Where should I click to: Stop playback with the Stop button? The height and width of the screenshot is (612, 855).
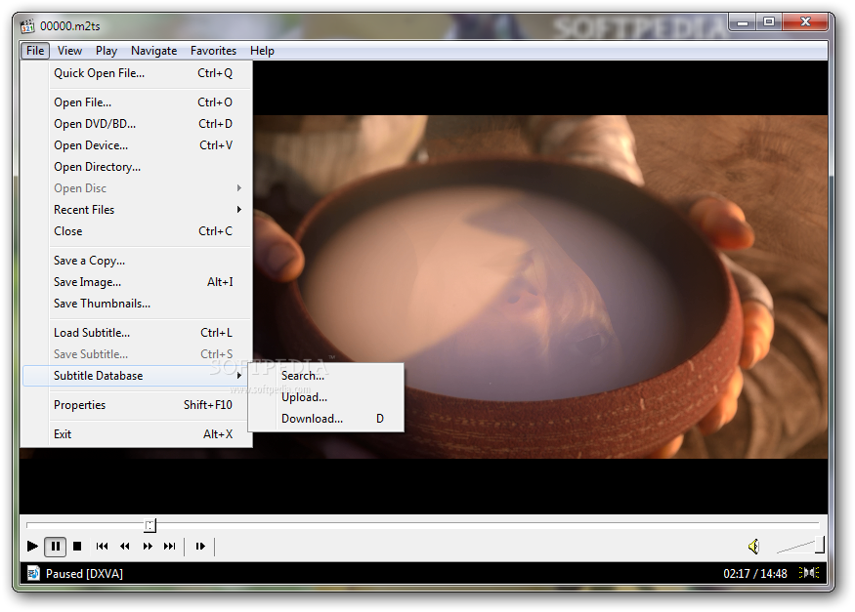click(77, 547)
